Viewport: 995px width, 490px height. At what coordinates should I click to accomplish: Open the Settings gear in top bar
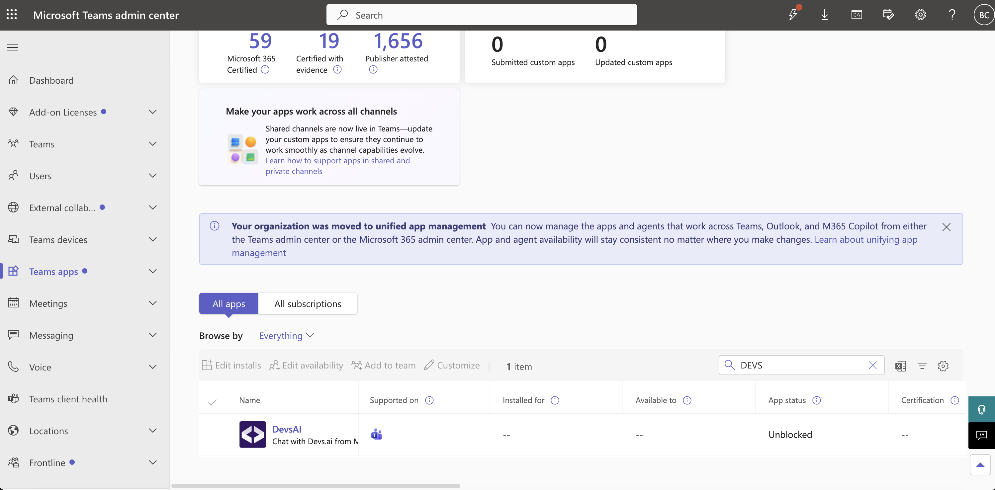pos(921,15)
